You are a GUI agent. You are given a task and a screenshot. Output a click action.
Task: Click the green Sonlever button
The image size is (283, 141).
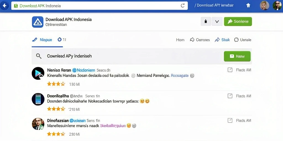point(238,21)
